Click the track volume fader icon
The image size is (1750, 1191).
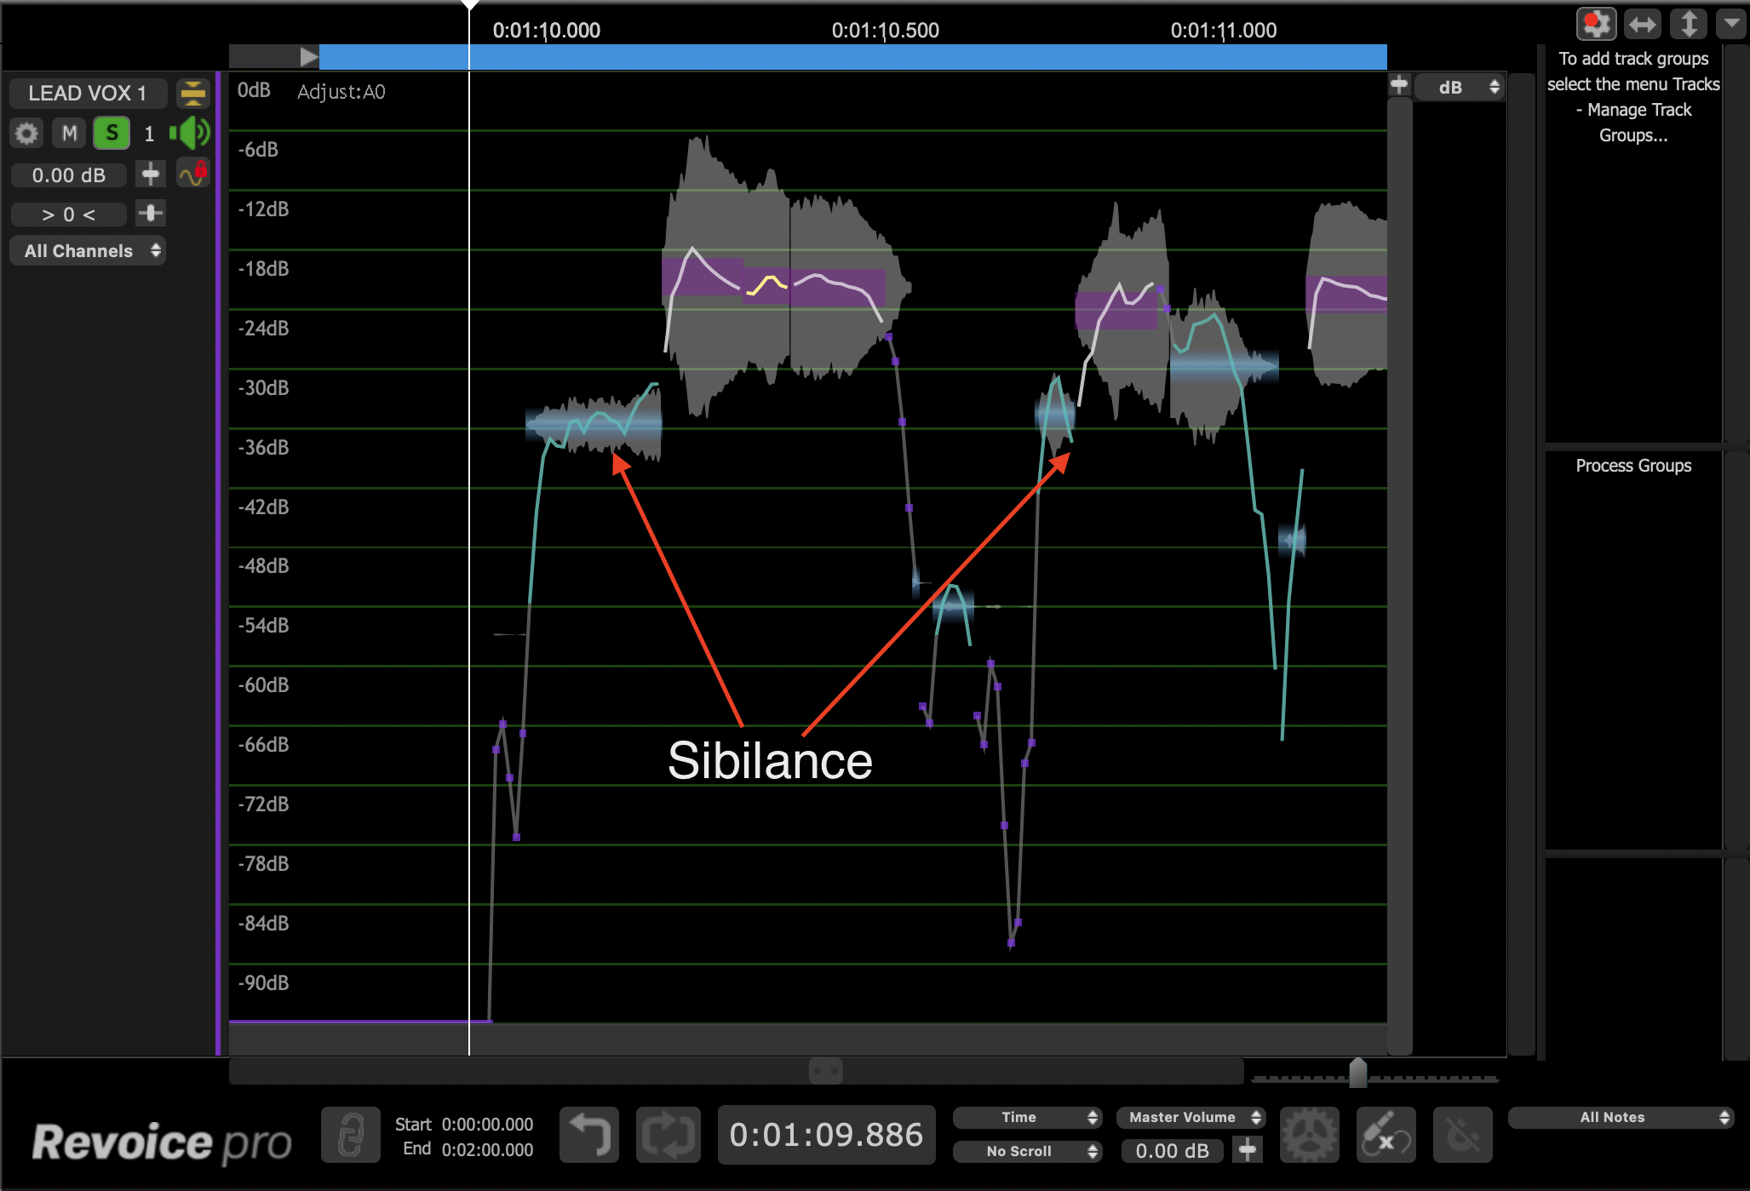point(151,175)
